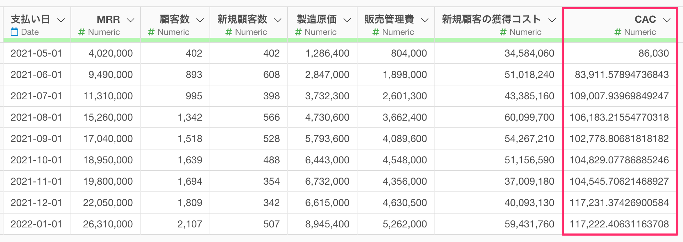Expand the 新規顧客数 column menu

pos(278,20)
